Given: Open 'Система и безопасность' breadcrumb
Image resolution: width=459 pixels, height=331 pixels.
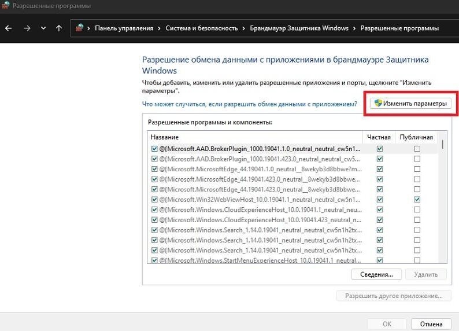Looking at the screenshot, I should (202, 28).
